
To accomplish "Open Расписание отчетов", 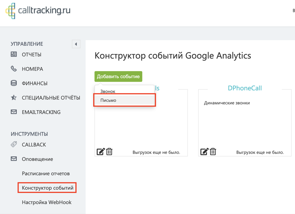I will click(x=46, y=174).
